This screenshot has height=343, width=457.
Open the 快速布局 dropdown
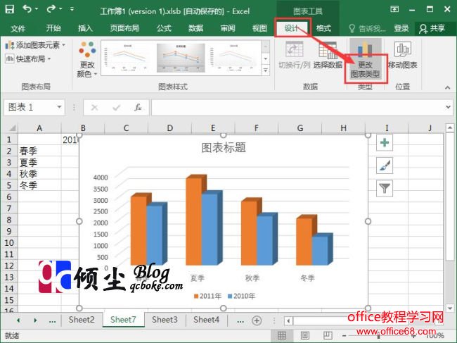tap(28, 59)
